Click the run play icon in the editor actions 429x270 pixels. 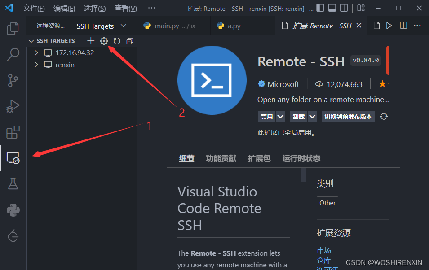(389, 26)
